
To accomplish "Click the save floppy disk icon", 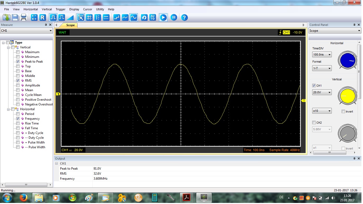I will coord(15,18).
